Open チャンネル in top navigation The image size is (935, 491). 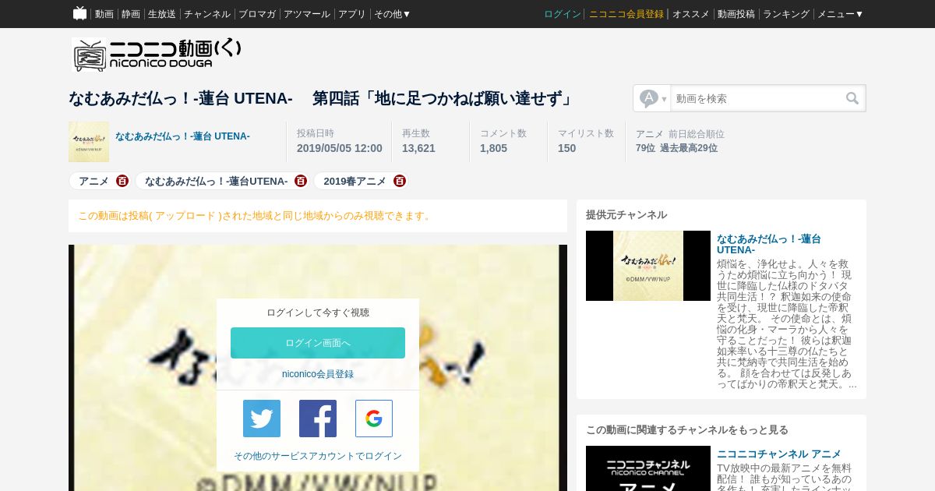coord(207,14)
